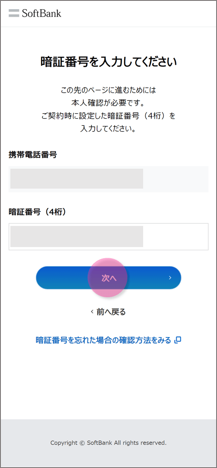Tap the pink highlight circle on 次へ
Image resolution: width=217 pixels, height=468 pixels.
click(x=107, y=278)
